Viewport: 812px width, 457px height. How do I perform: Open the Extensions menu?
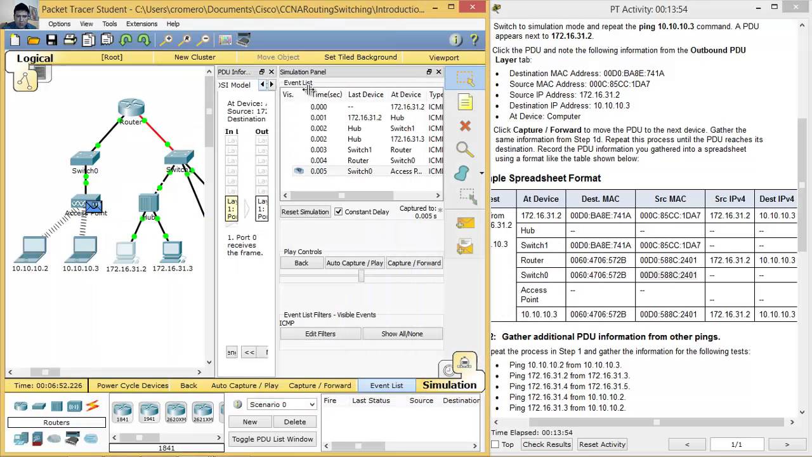click(x=141, y=24)
